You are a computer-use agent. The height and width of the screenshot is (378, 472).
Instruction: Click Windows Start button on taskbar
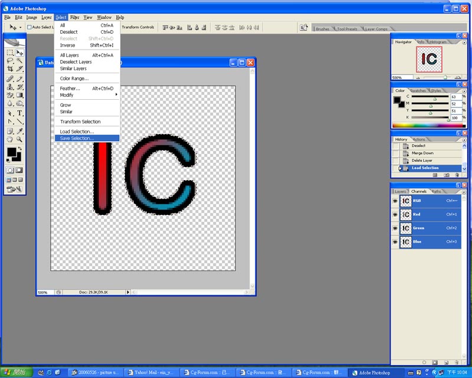pyautogui.click(x=17, y=373)
